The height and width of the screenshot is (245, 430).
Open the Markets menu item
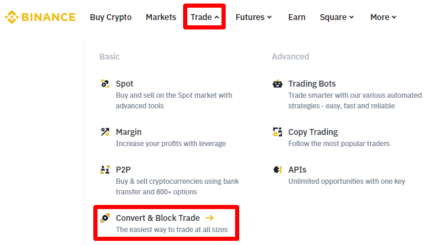[x=161, y=17]
